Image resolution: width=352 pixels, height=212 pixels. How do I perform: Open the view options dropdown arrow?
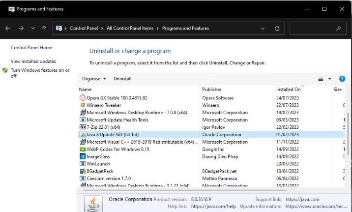329,79
